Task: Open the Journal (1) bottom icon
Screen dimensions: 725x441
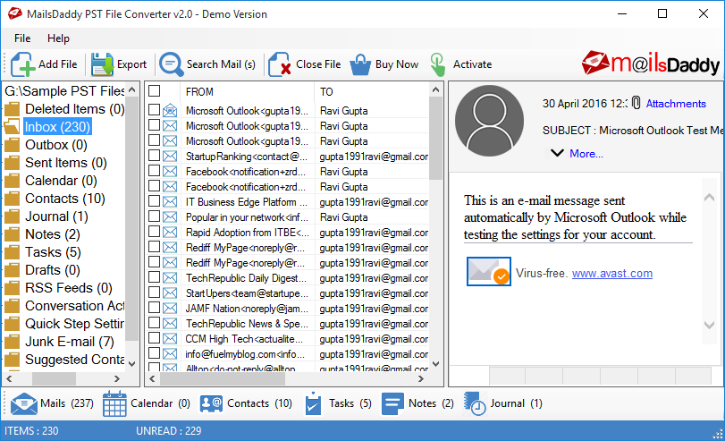Action: click(x=475, y=403)
